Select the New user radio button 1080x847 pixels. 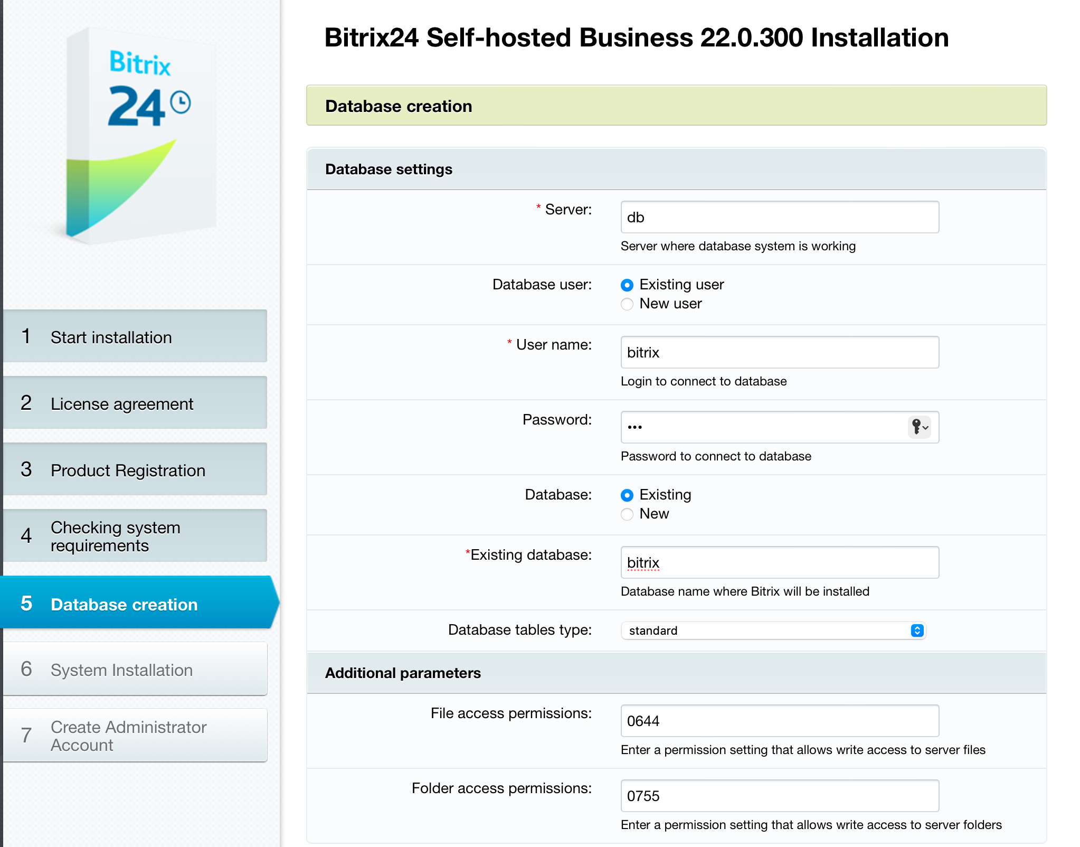(627, 304)
